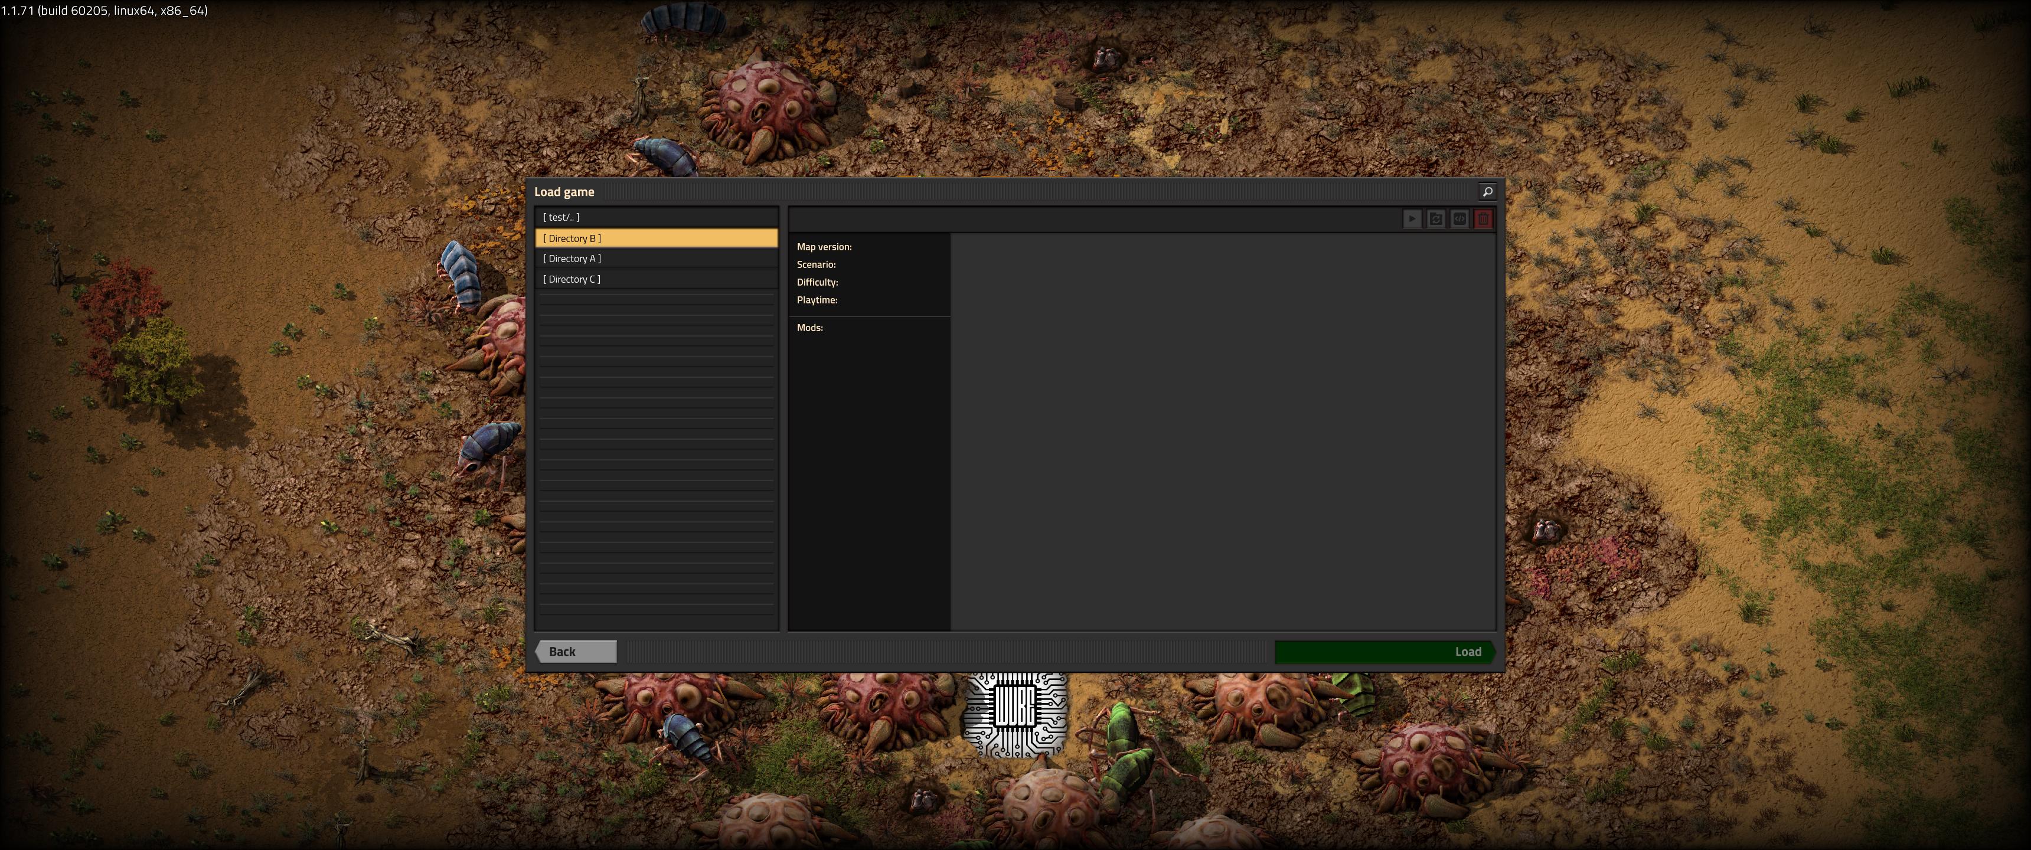
Task: Click the Load game window title
Action: pyautogui.click(x=564, y=192)
